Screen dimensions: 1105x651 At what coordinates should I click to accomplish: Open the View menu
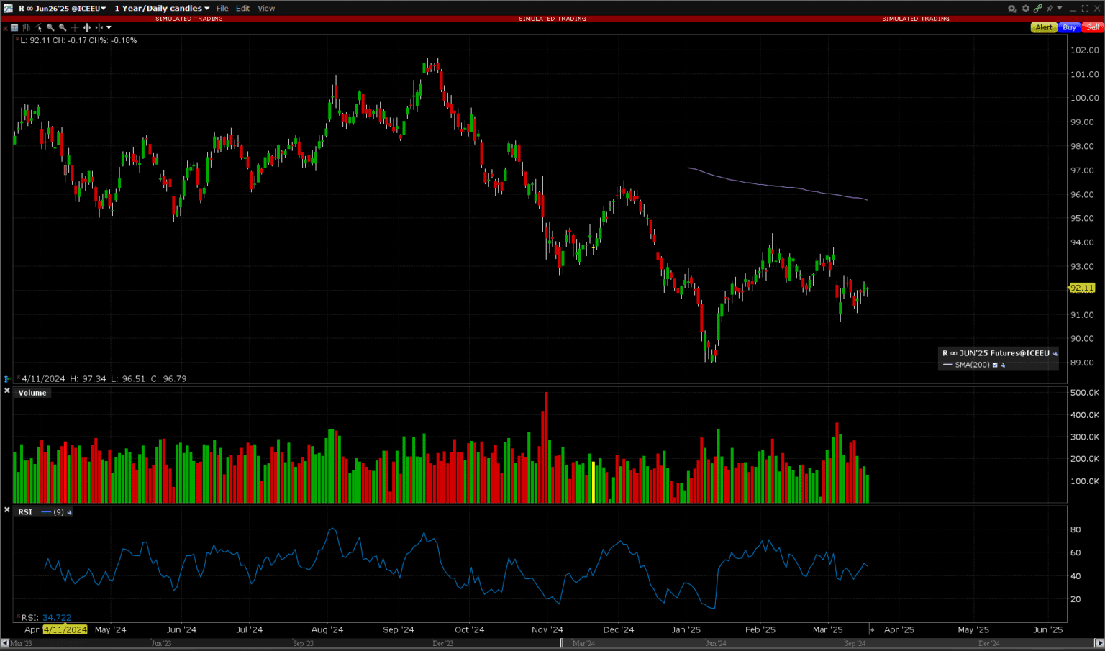pyautogui.click(x=265, y=8)
